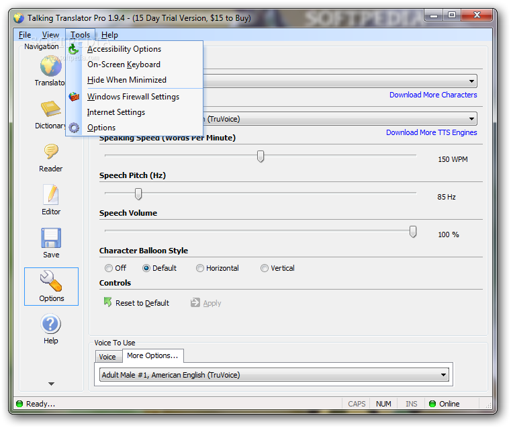Click the green Ready status light
The image size is (511, 428).
click(19, 404)
